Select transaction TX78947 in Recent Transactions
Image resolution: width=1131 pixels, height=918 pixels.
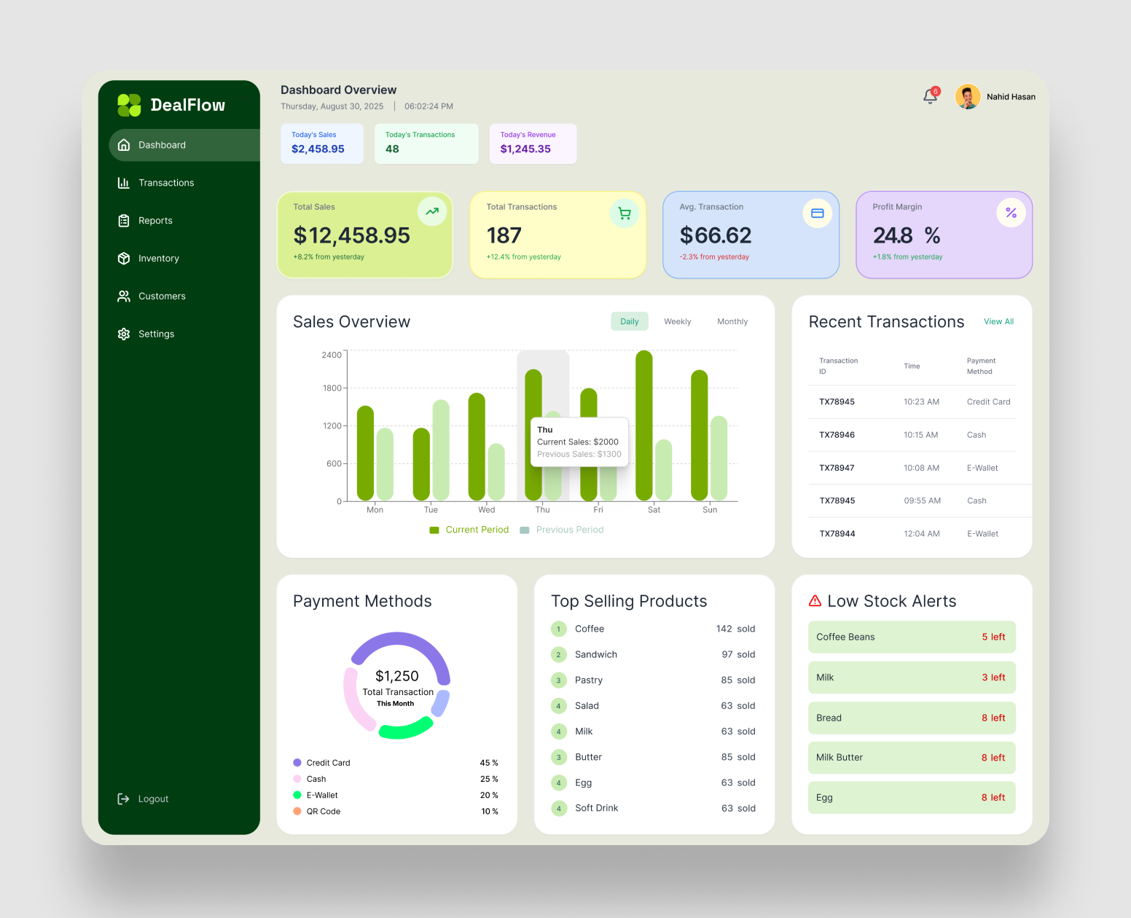(x=837, y=468)
